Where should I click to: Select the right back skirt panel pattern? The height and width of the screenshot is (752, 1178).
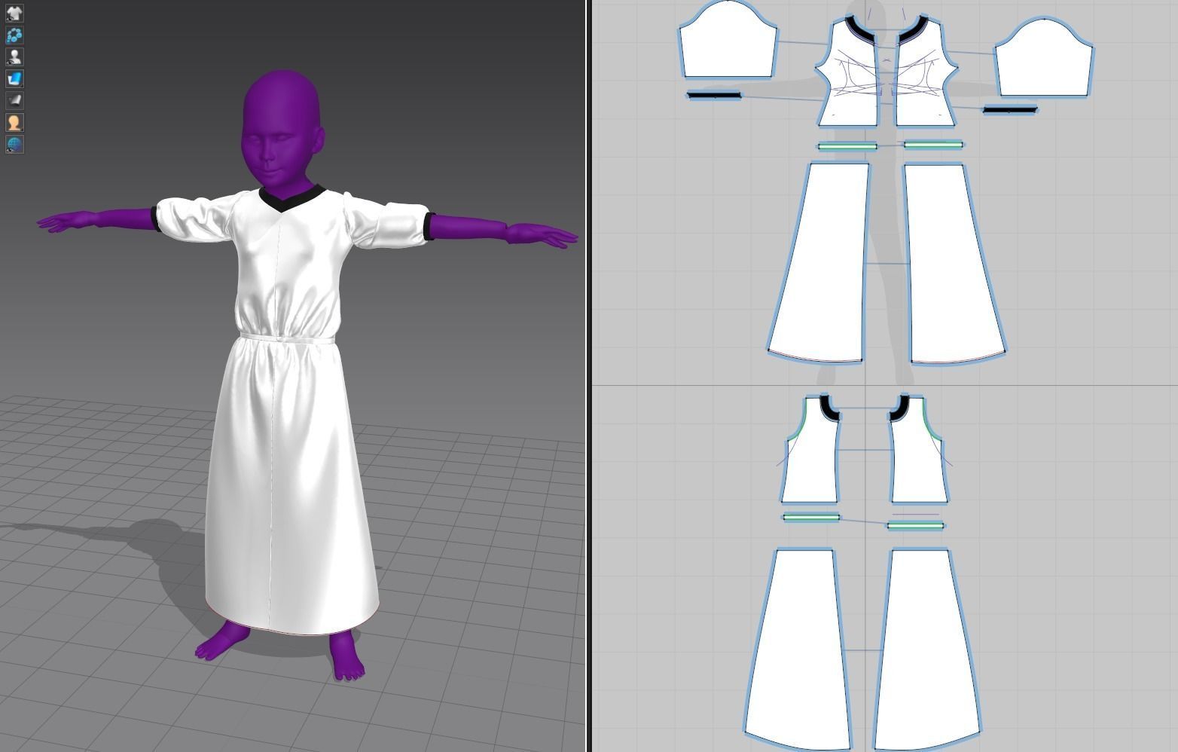coord(928,648)
